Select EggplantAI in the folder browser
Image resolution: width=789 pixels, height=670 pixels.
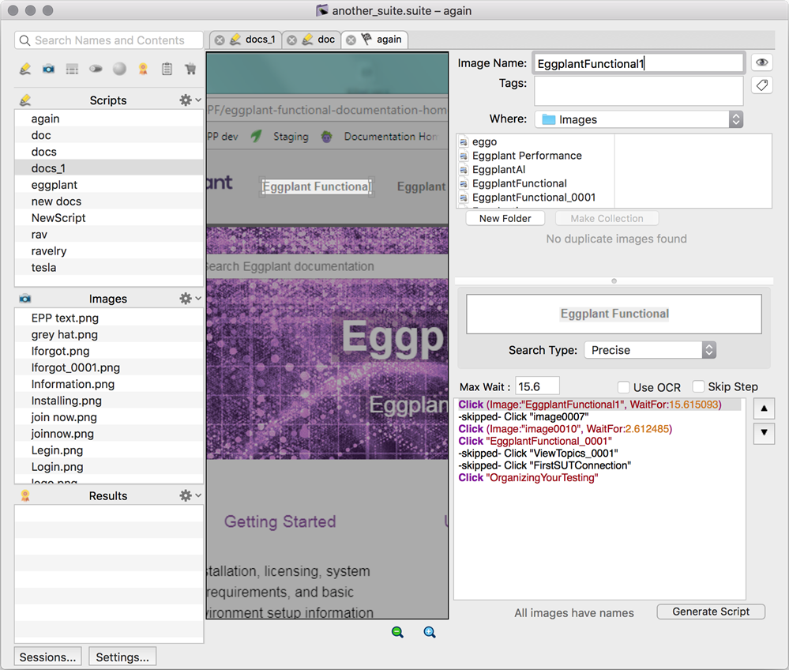[535, 170]
